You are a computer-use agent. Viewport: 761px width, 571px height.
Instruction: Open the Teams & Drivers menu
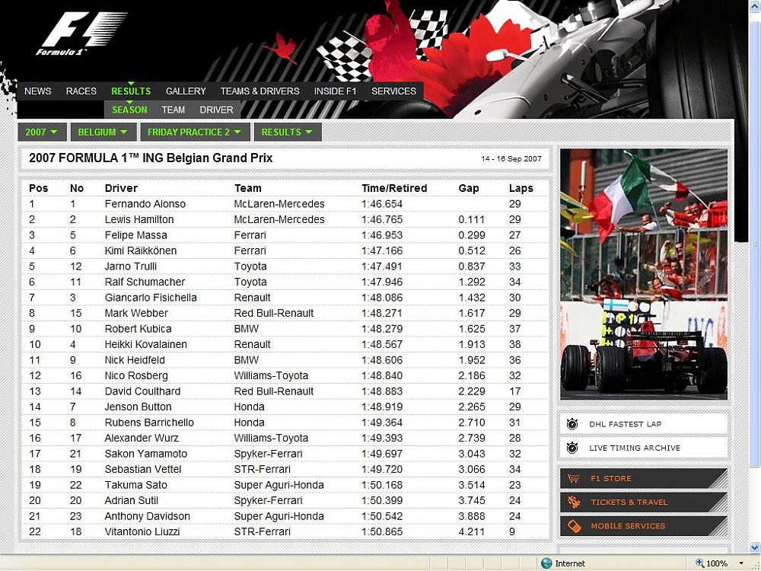point(260,91)
